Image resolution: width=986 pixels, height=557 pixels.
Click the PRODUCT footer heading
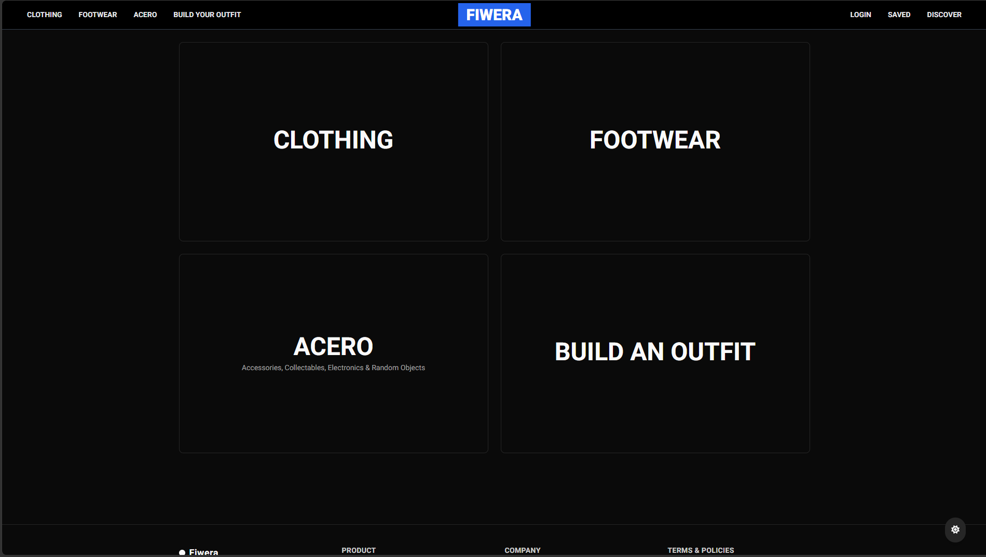(359, 550)
